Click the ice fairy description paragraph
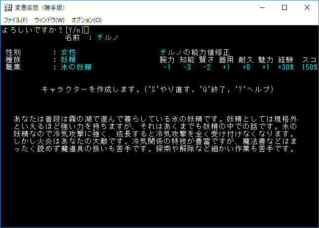The height and width of the screenshot is (228, 319). [x=156, y=134]
